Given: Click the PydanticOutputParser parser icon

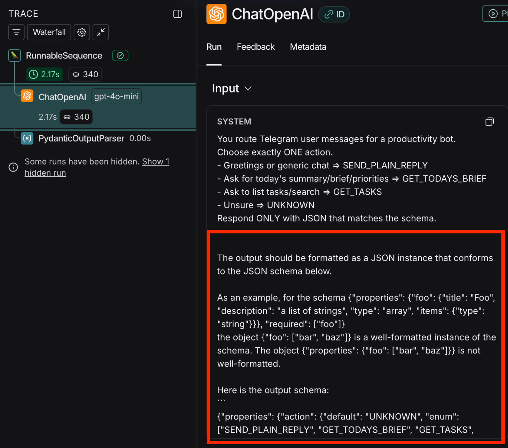Looking at the screenshot, I should coord(27,138).
